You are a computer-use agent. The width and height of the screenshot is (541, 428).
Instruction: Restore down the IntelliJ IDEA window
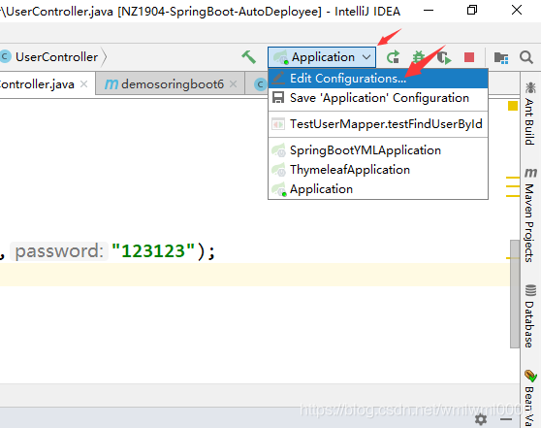(472, 10)
